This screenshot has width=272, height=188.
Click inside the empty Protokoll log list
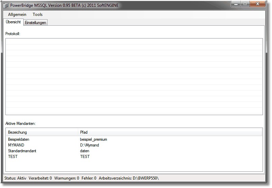point(134,77)
